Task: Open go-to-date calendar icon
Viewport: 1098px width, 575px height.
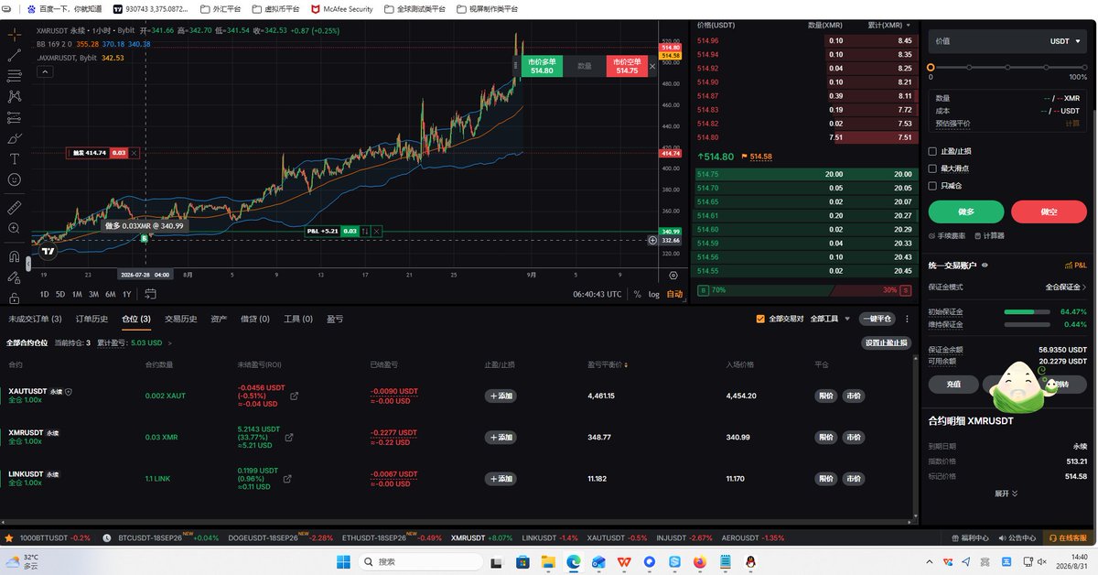Action: 151,294
